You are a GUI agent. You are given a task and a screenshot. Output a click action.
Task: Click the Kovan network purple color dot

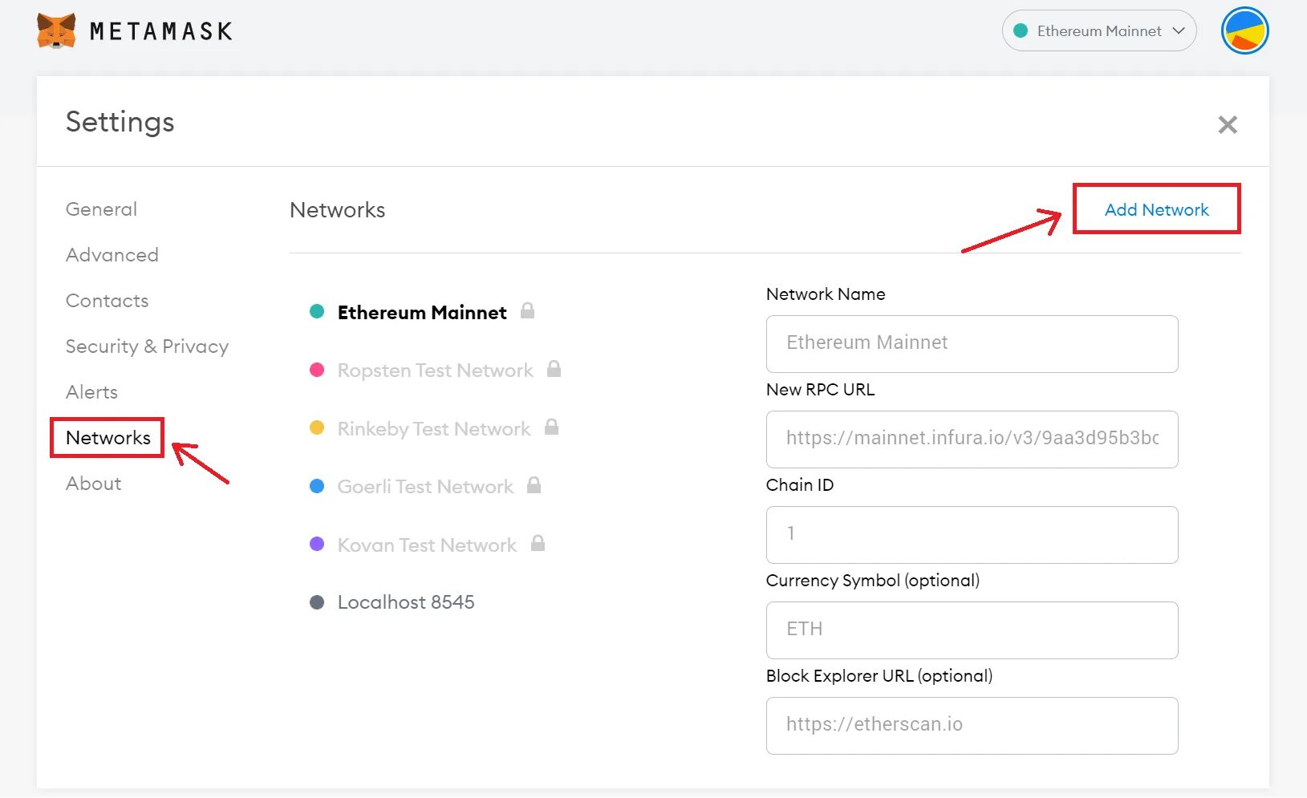(x=317, y=544)
